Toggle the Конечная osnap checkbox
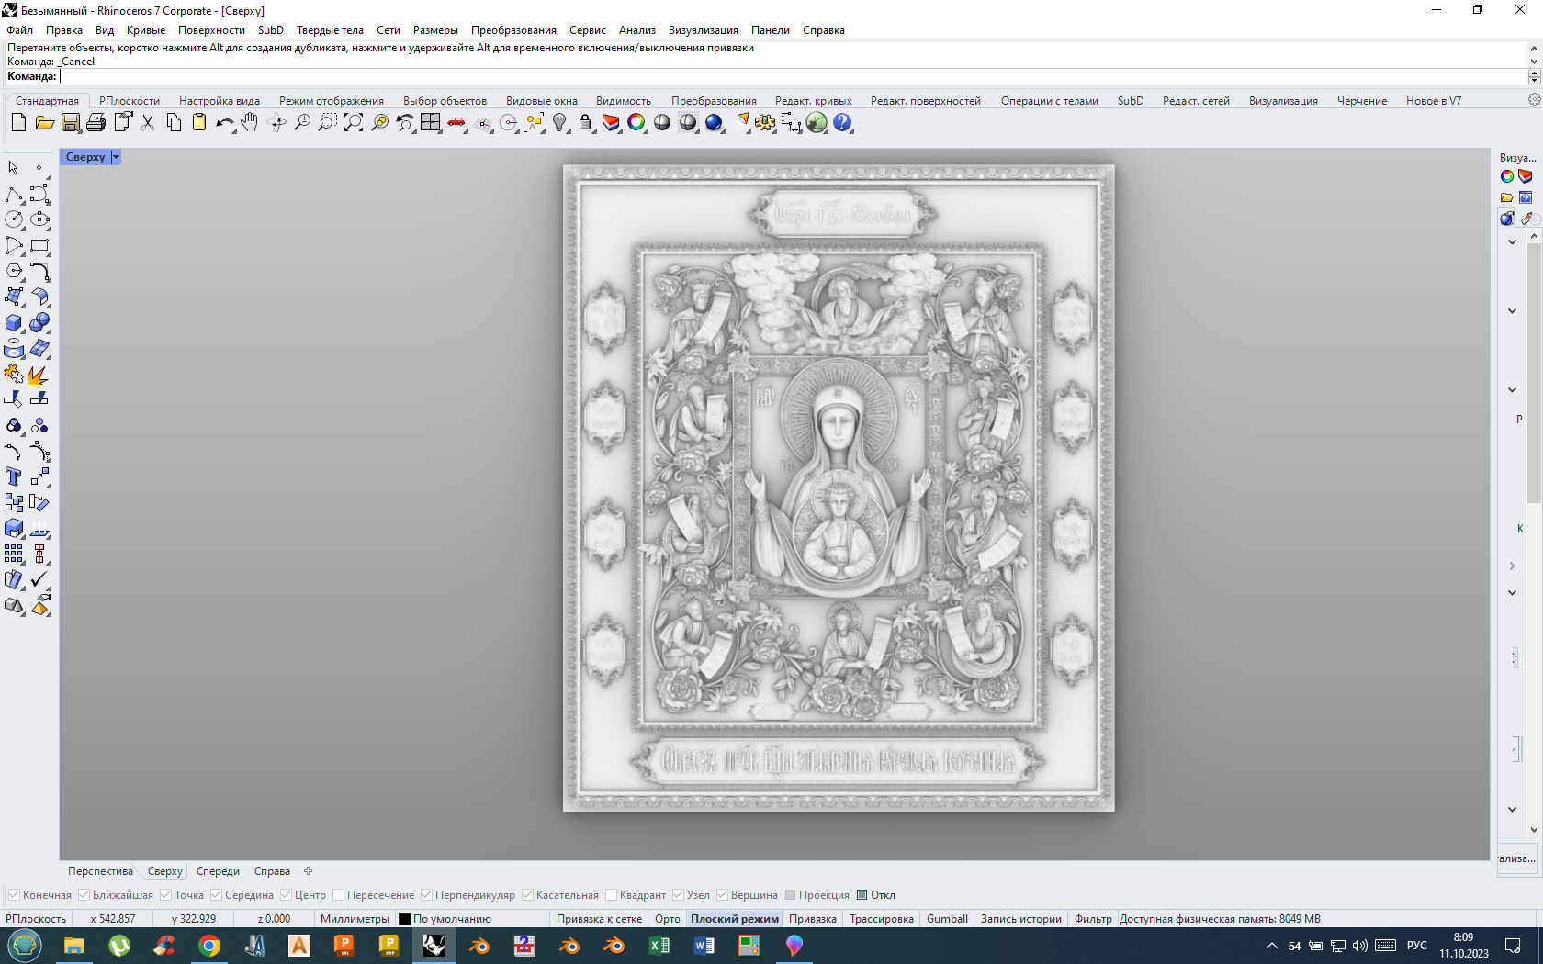 tap(14, 895)
